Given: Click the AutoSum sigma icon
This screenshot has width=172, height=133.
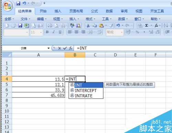Looking at the screenshot, I should pyautogui.click(x=147, y=25).
